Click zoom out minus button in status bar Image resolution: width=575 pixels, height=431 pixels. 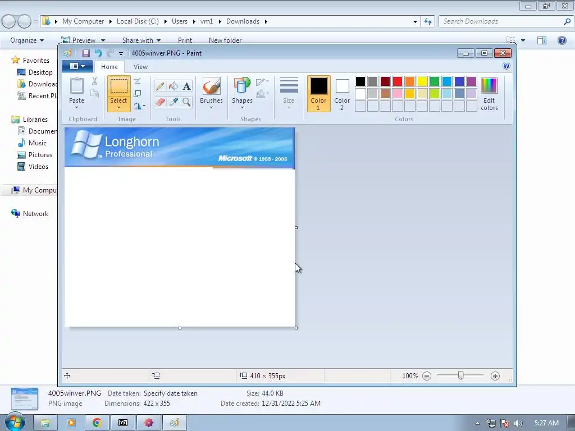427,375
